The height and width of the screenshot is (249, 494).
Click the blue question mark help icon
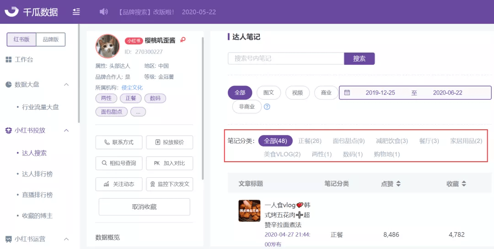(267, 107)
